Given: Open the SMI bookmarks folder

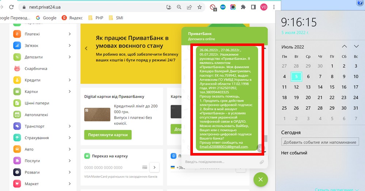Looking at the screenshot, I should coord(116,18).
